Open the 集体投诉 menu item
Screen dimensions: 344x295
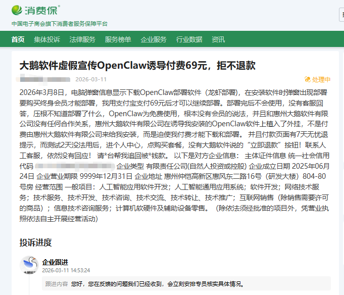click(x=47, y=39)
